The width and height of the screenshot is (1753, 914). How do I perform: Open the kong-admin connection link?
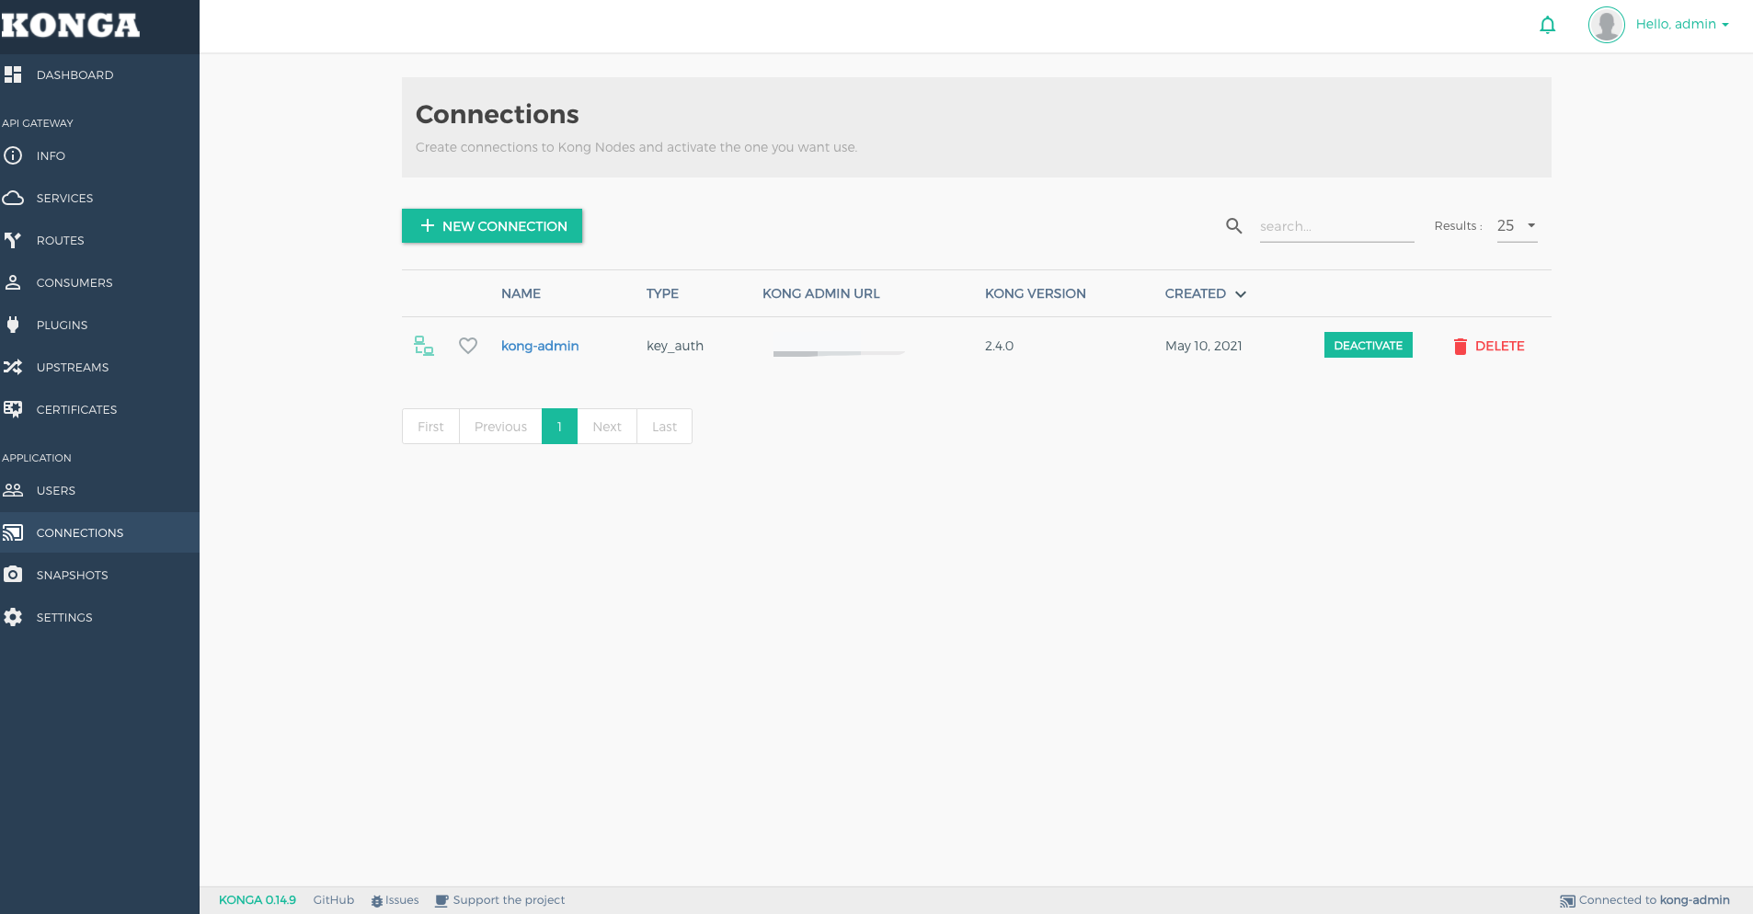(x=540, y=346)
